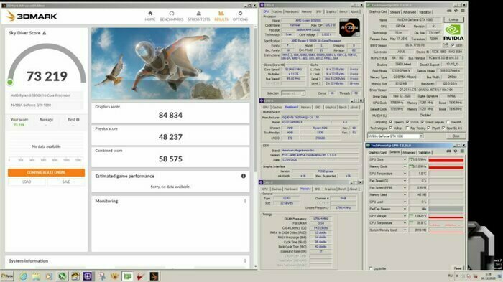Click Compare Result Online button
This screenshot has width=503, height=282.
coord(46,172)
